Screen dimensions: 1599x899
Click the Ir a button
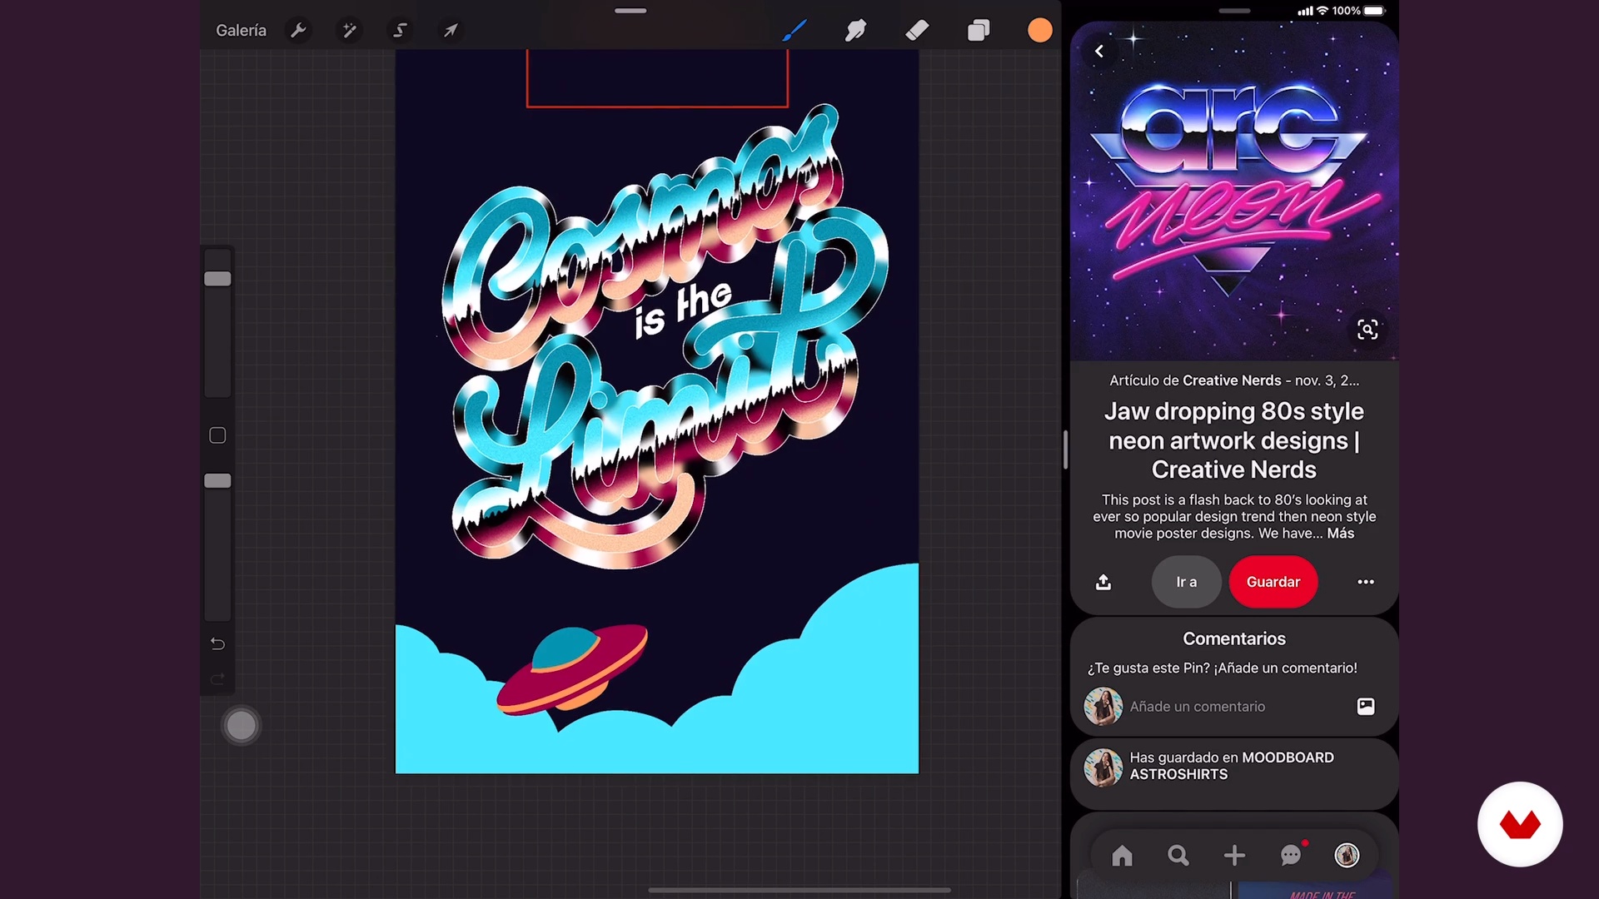1186,582
